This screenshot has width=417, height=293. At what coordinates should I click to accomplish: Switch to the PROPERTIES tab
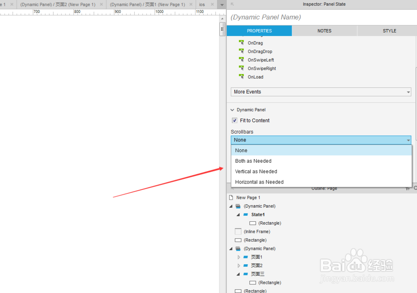pos(259,31)
